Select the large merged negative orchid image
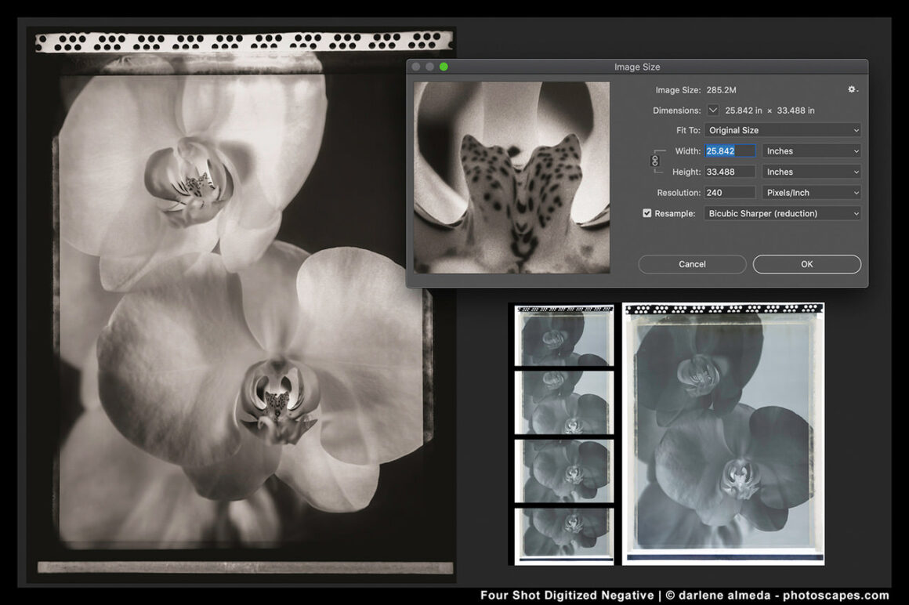Viewport: 909px width, 605px height. (722, 433)
